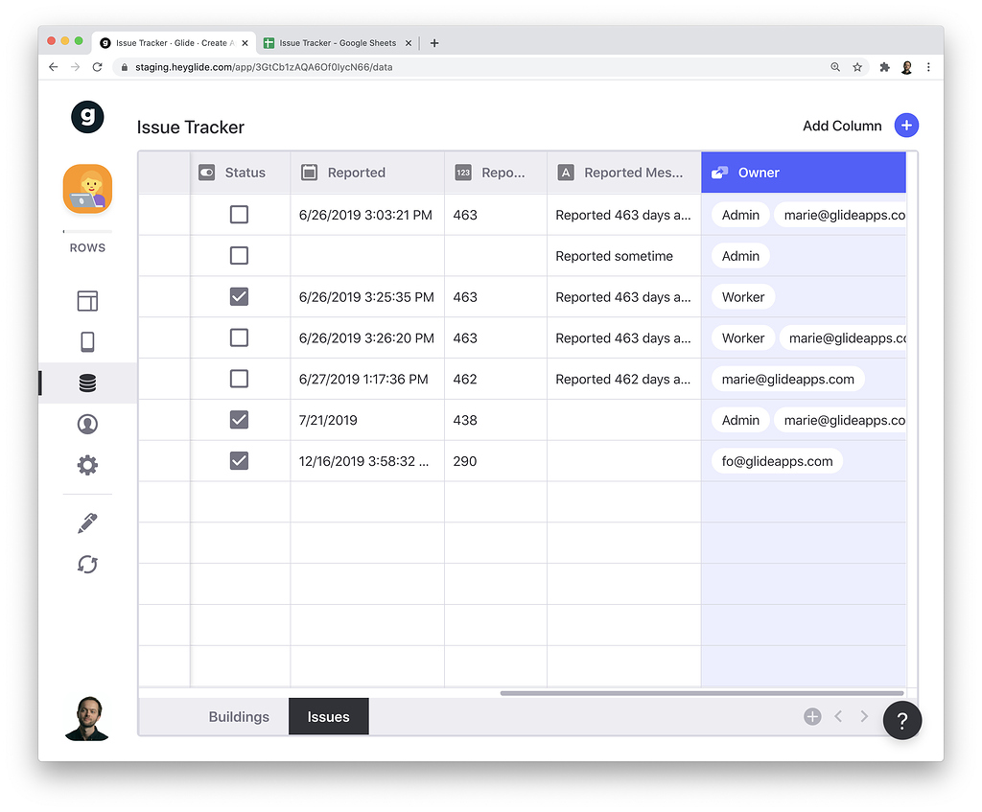Click the sync refresh icon in sidebar

[87, 565]
